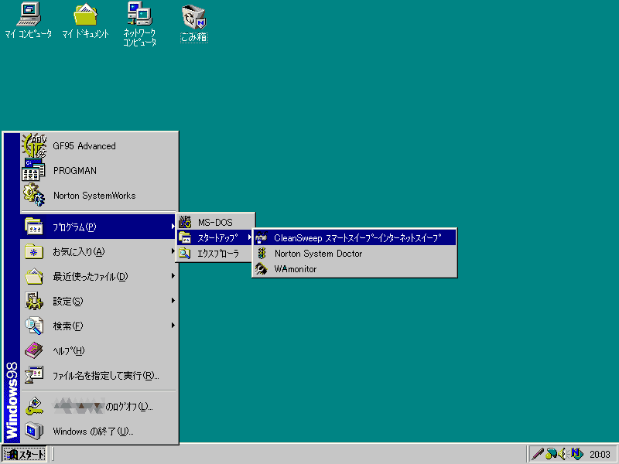Image resolution: width=619 pixels, height=464 pixels.
Task: Launch Norton System Doctor startup entry
Action: coord(354,254)
